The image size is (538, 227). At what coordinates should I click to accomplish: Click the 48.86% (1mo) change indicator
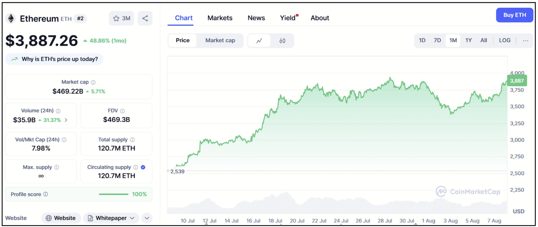point(105,41)
